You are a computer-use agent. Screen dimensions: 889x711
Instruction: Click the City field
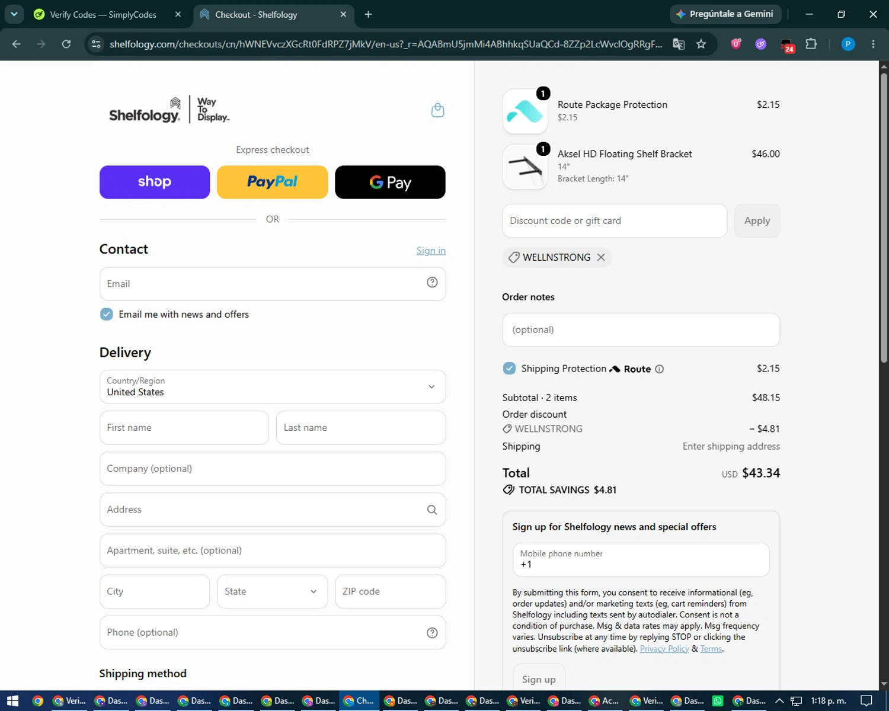[155, 591]
